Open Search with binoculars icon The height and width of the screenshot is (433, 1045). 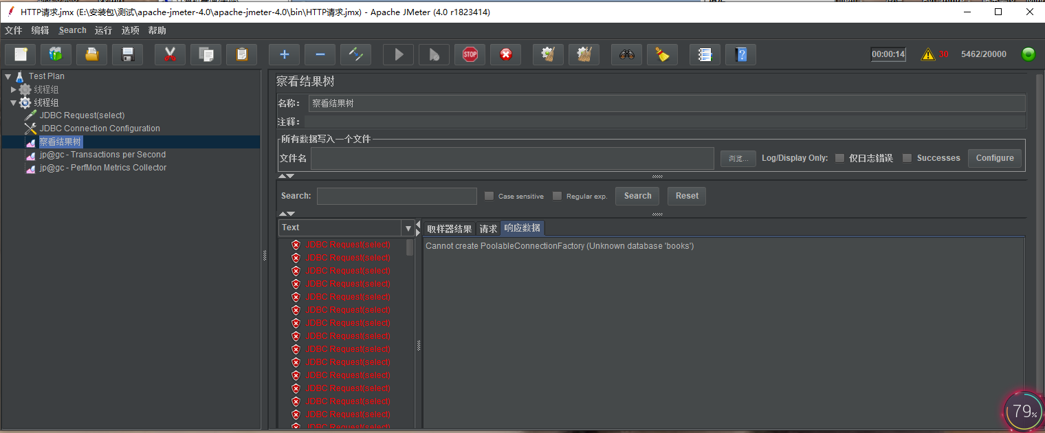point(626,54)
